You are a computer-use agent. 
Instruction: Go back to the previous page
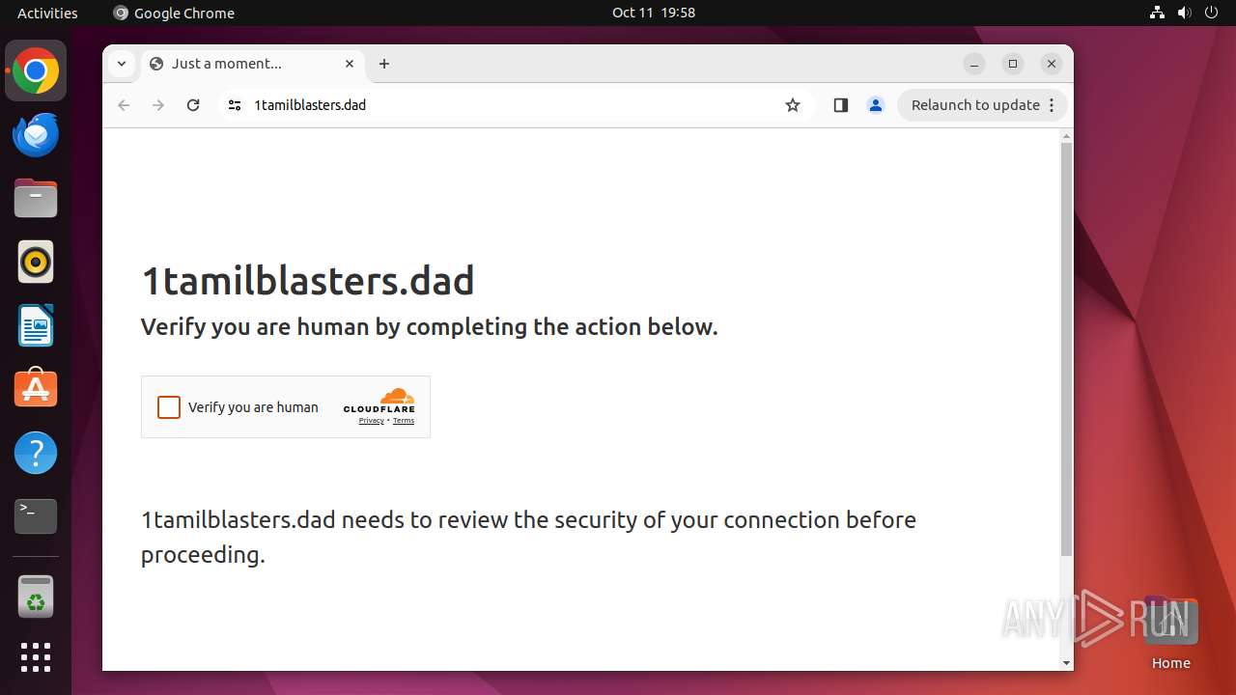[x=124, y=105]
